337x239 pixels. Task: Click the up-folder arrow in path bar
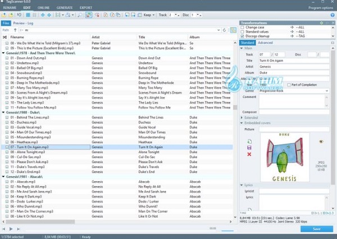point(15,30)
